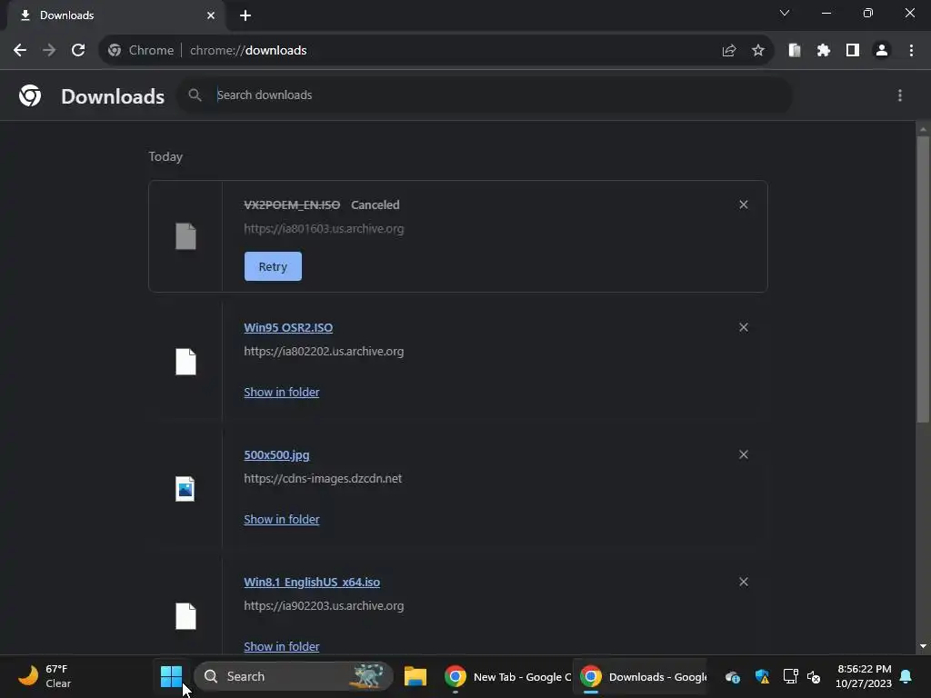Open the tab search chevron

pos(785,13)
